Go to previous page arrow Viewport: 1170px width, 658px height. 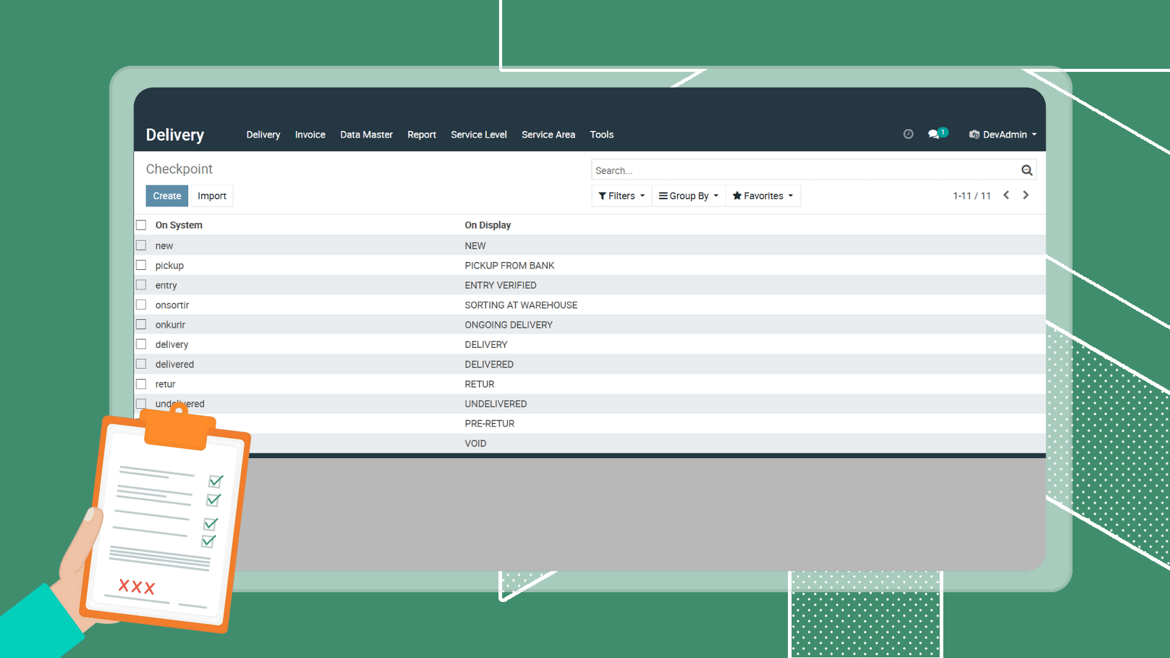click(x=1006, y=195)
